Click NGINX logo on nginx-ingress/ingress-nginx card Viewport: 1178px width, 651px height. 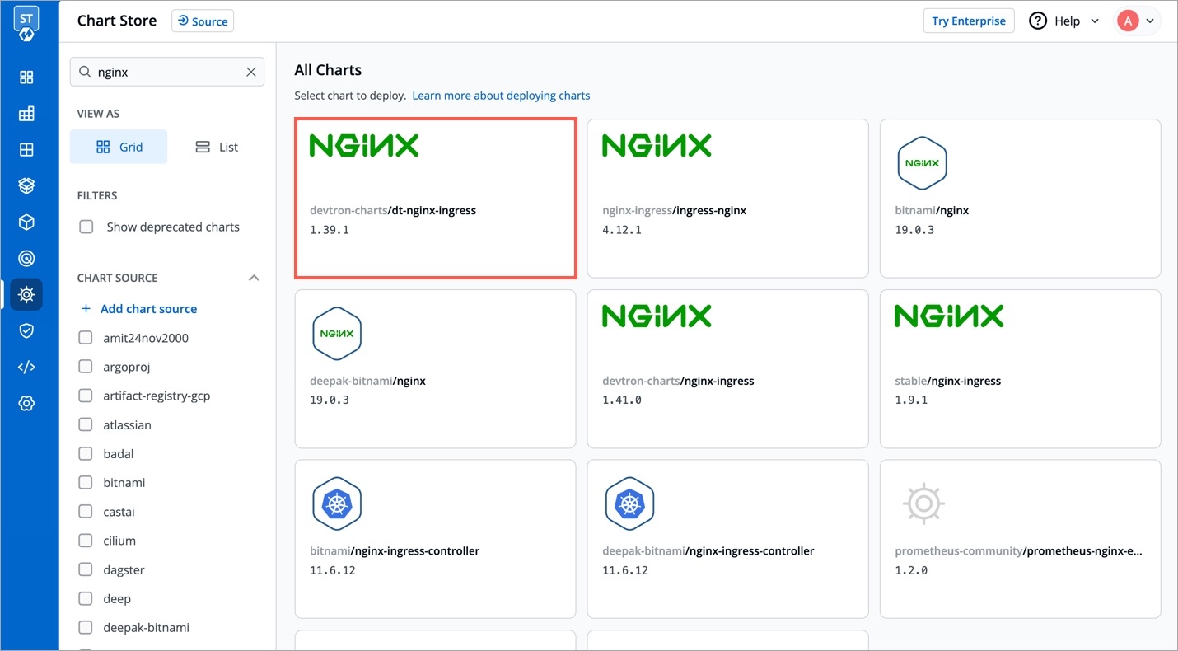tap(657, 146)
